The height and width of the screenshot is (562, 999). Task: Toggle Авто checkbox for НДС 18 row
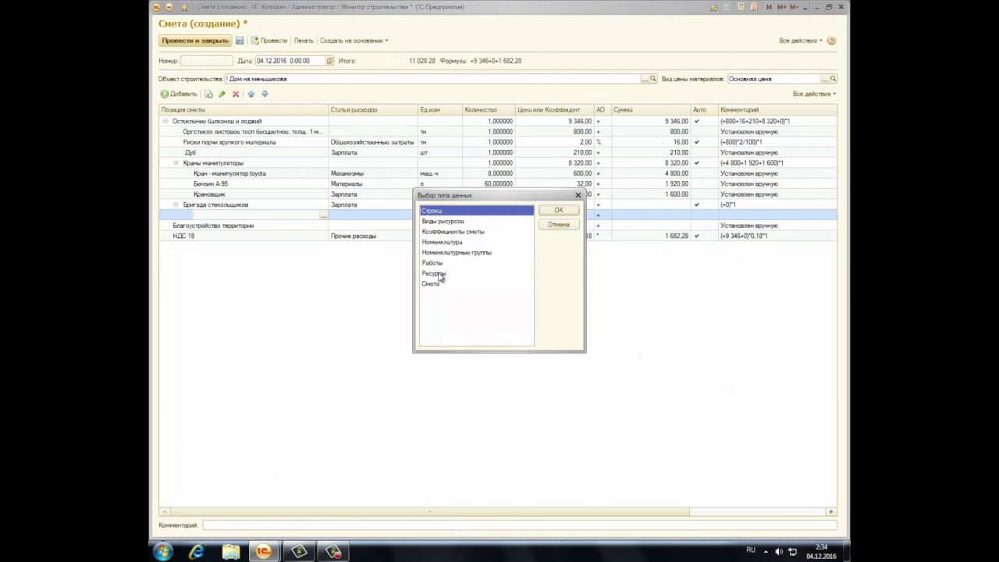tap(697, 236)
